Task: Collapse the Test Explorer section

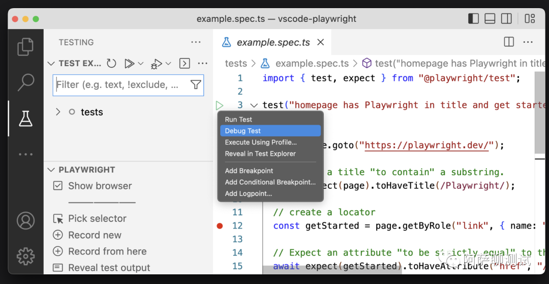Action: point(51,64)
